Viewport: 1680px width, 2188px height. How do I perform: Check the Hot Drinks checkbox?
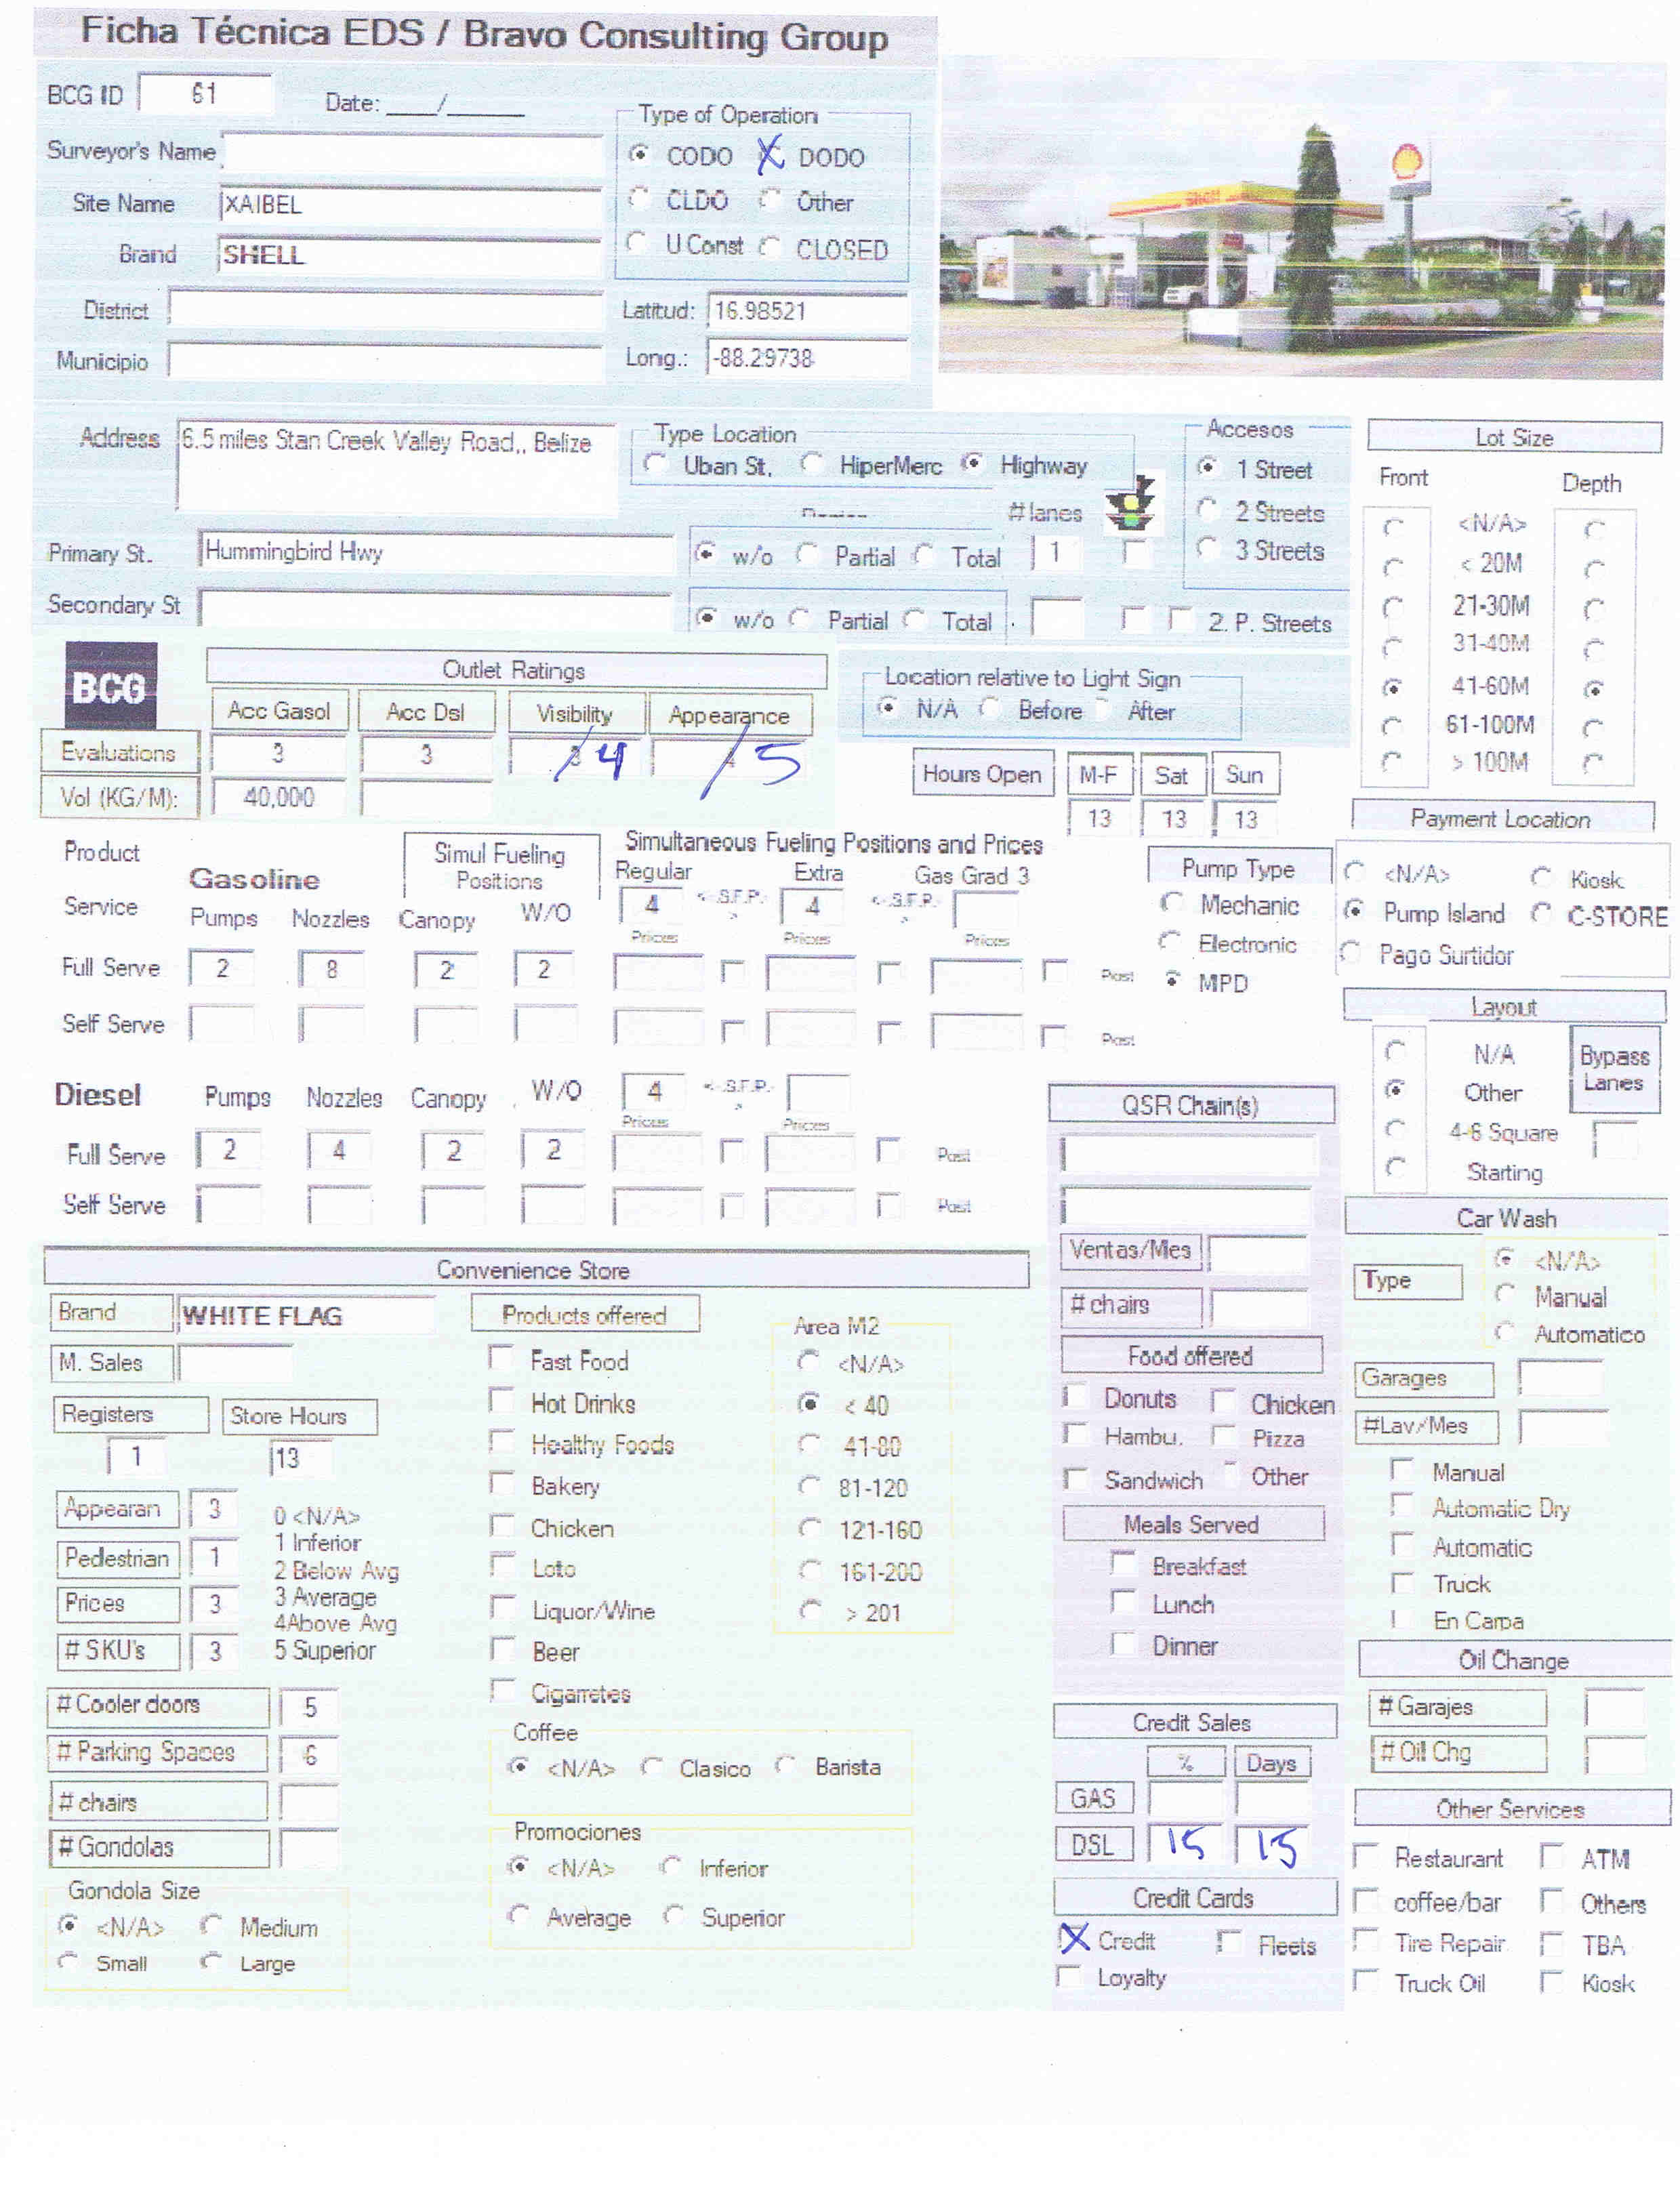coord(501,1400)
